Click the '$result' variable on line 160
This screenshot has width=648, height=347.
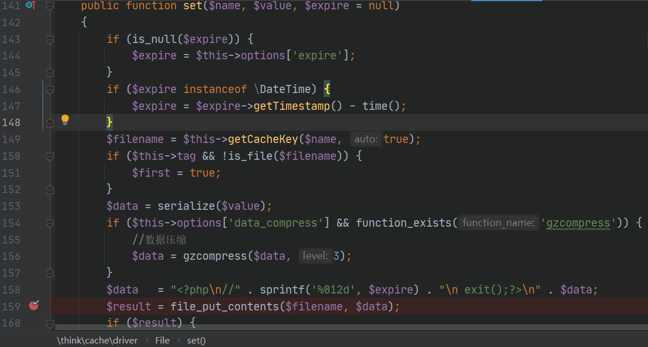coord(155,323)
